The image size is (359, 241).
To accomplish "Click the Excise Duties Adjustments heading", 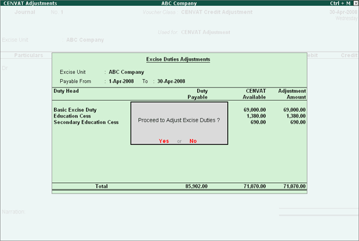I will (x=178, y=59).
